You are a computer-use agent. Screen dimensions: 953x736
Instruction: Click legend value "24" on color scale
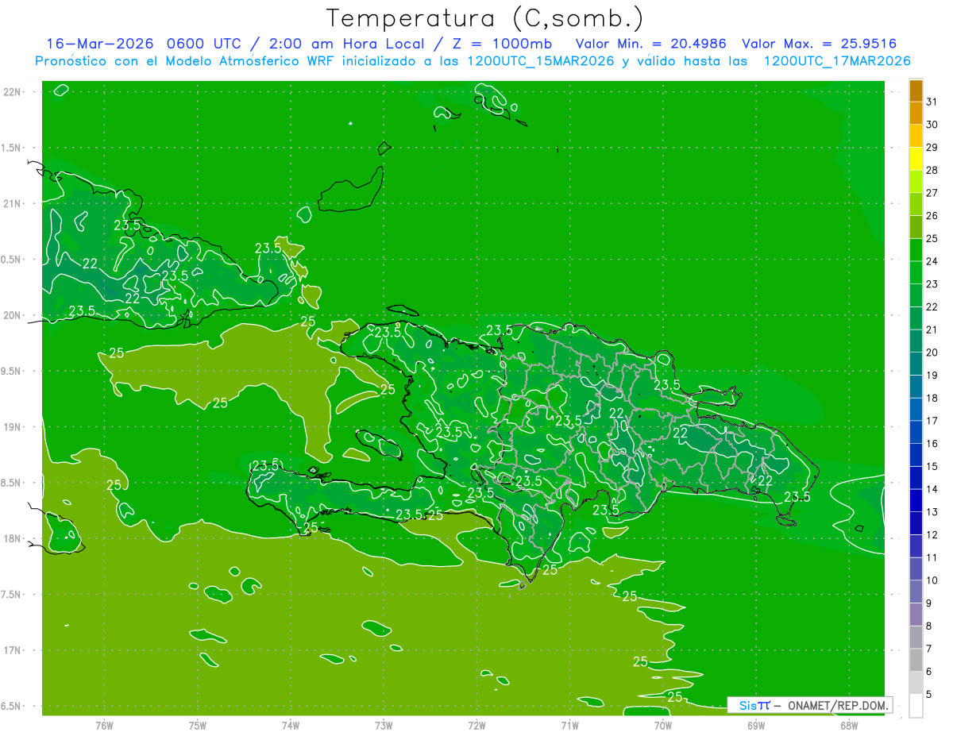click(932, 261)
